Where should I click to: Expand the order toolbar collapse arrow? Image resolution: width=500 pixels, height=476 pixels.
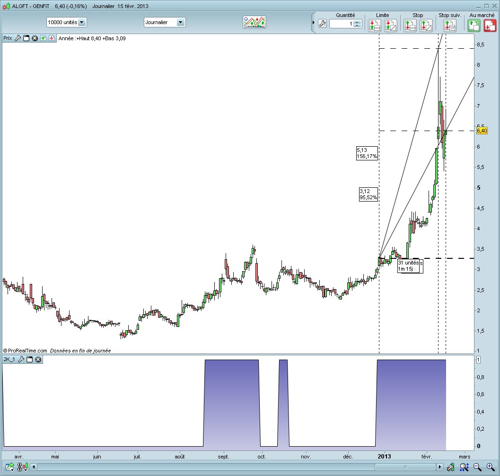[x=313, y=23]
